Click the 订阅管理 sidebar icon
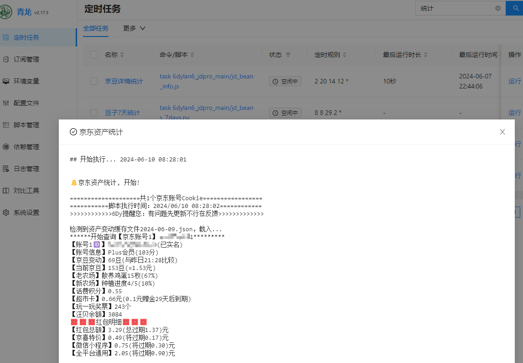The width and height of the screenshot is (523, 363). pyautogui.click(x=6, y=59)
